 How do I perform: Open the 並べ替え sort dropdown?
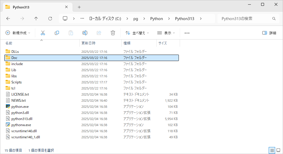coord(137,33)
